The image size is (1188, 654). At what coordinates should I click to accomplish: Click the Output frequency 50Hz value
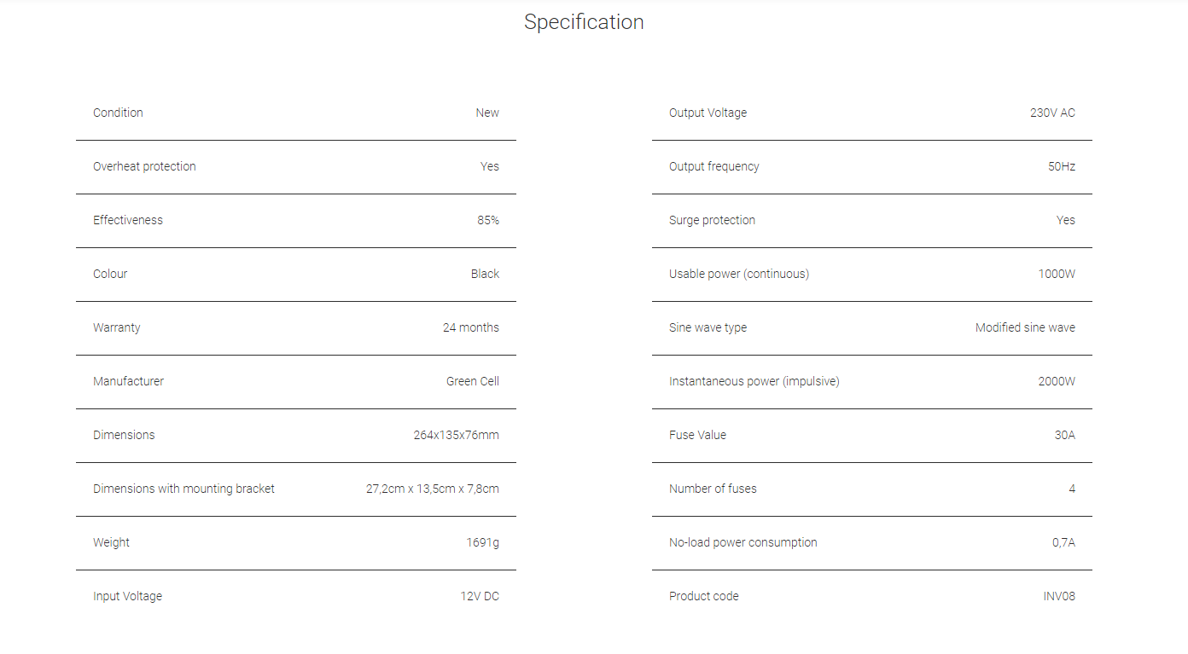point(1061,166)
